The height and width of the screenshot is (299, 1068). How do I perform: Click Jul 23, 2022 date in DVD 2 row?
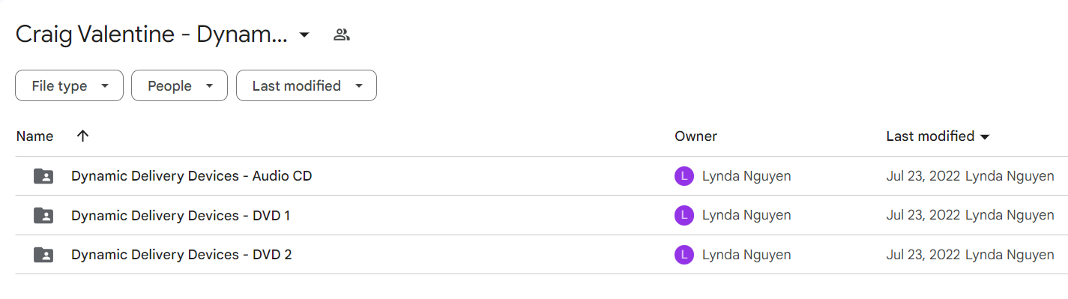click(923, 255)
